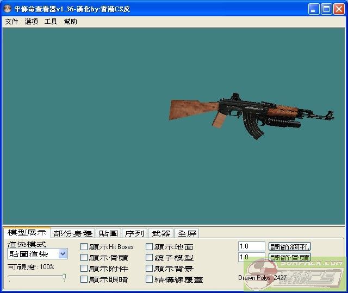Switch to the 全屏 tab
348x293 pixels.
tap(187, 233)
